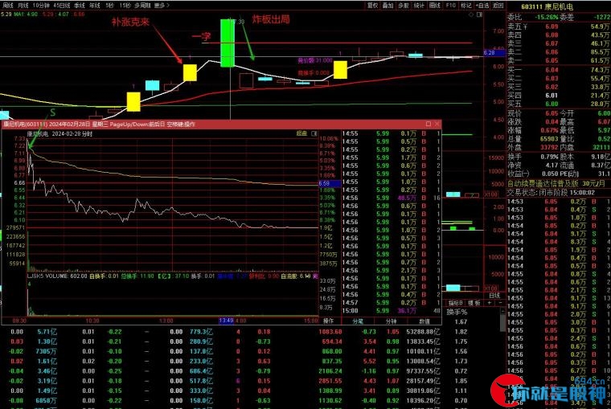Click the 标记 mark button
611x409 pixels.
(465, 6)
